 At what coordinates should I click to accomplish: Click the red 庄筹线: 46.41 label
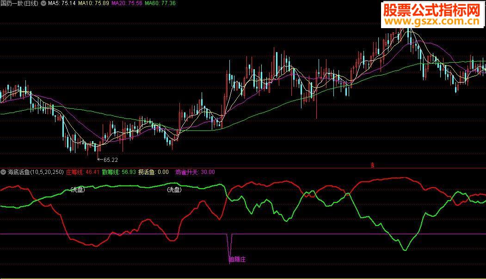click(82, 172)
